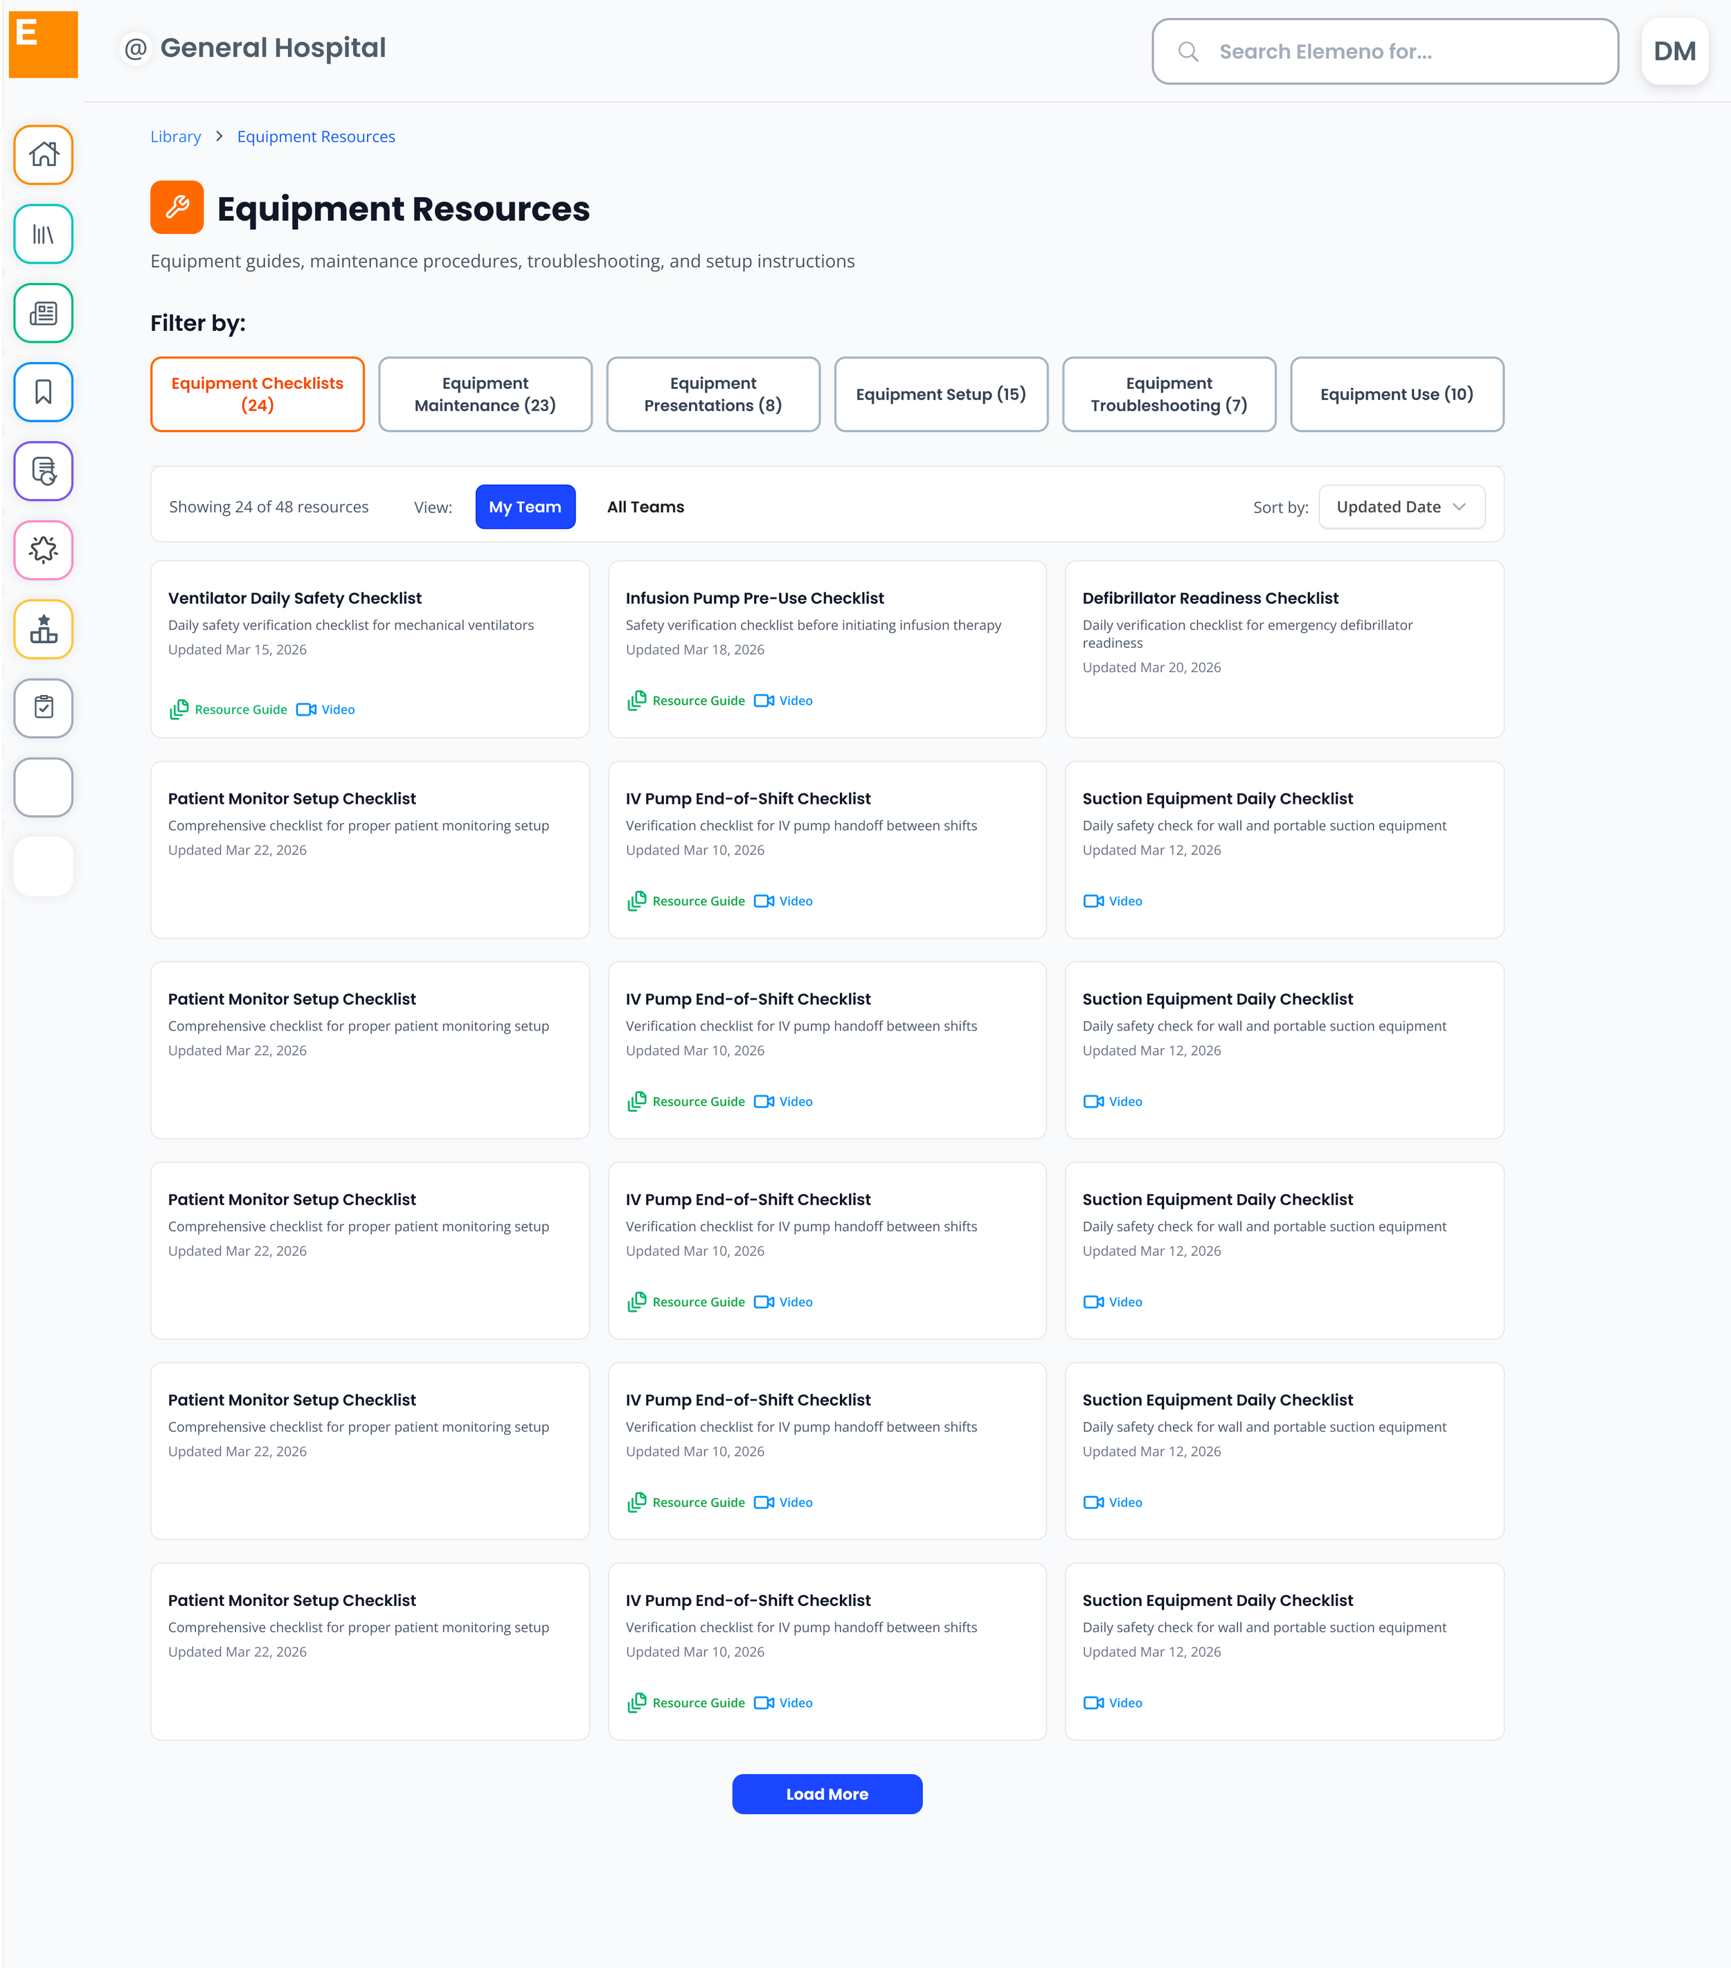
Task: Filter by Equipment Use (10)
Action: [x=1397, y=395]
